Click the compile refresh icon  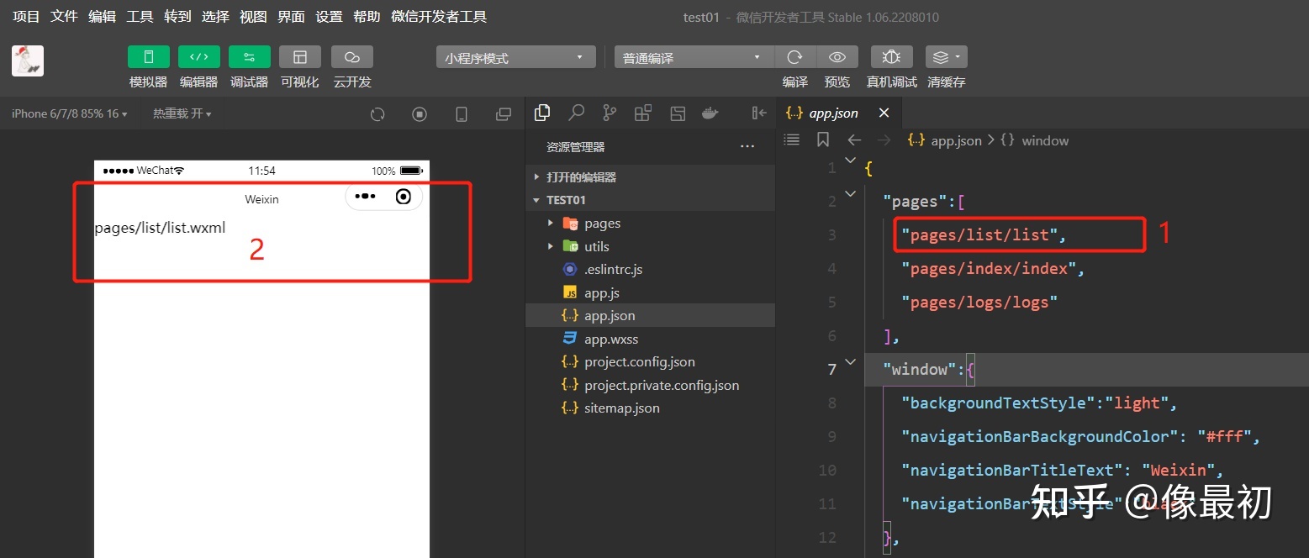(x=794, y=57)
